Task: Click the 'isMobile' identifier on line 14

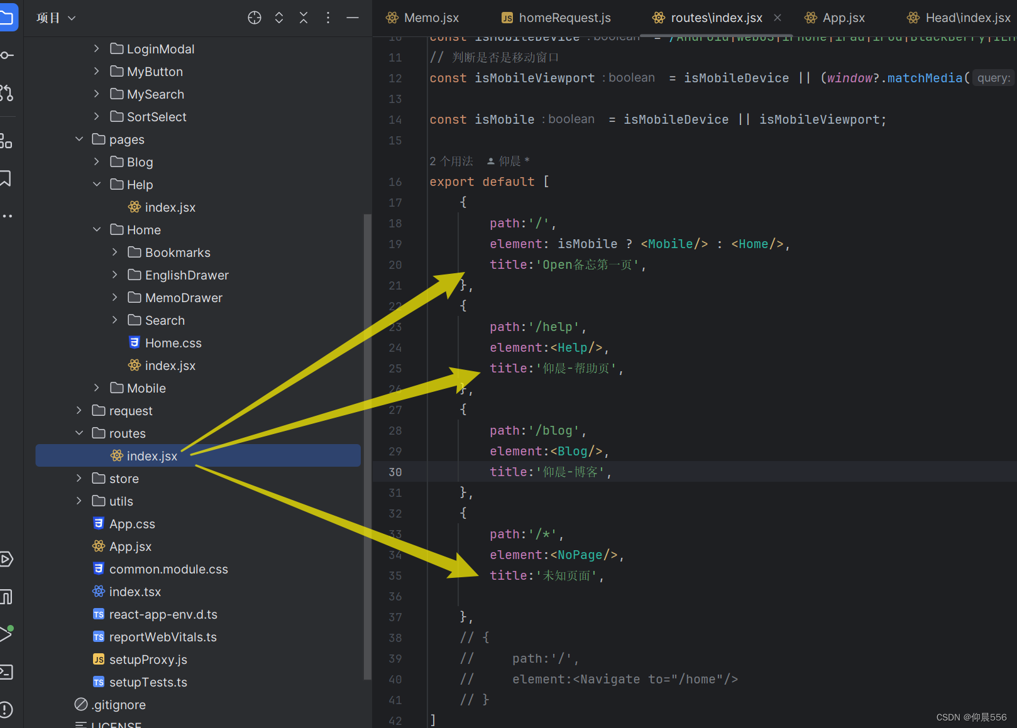Action: pos(504,119)
